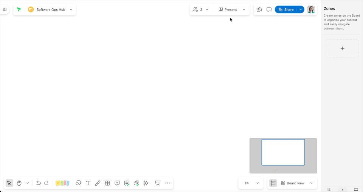Viewport: 363px width, 192px height.
Task: Insert a Table from toolbar
Action: [107, 183]
